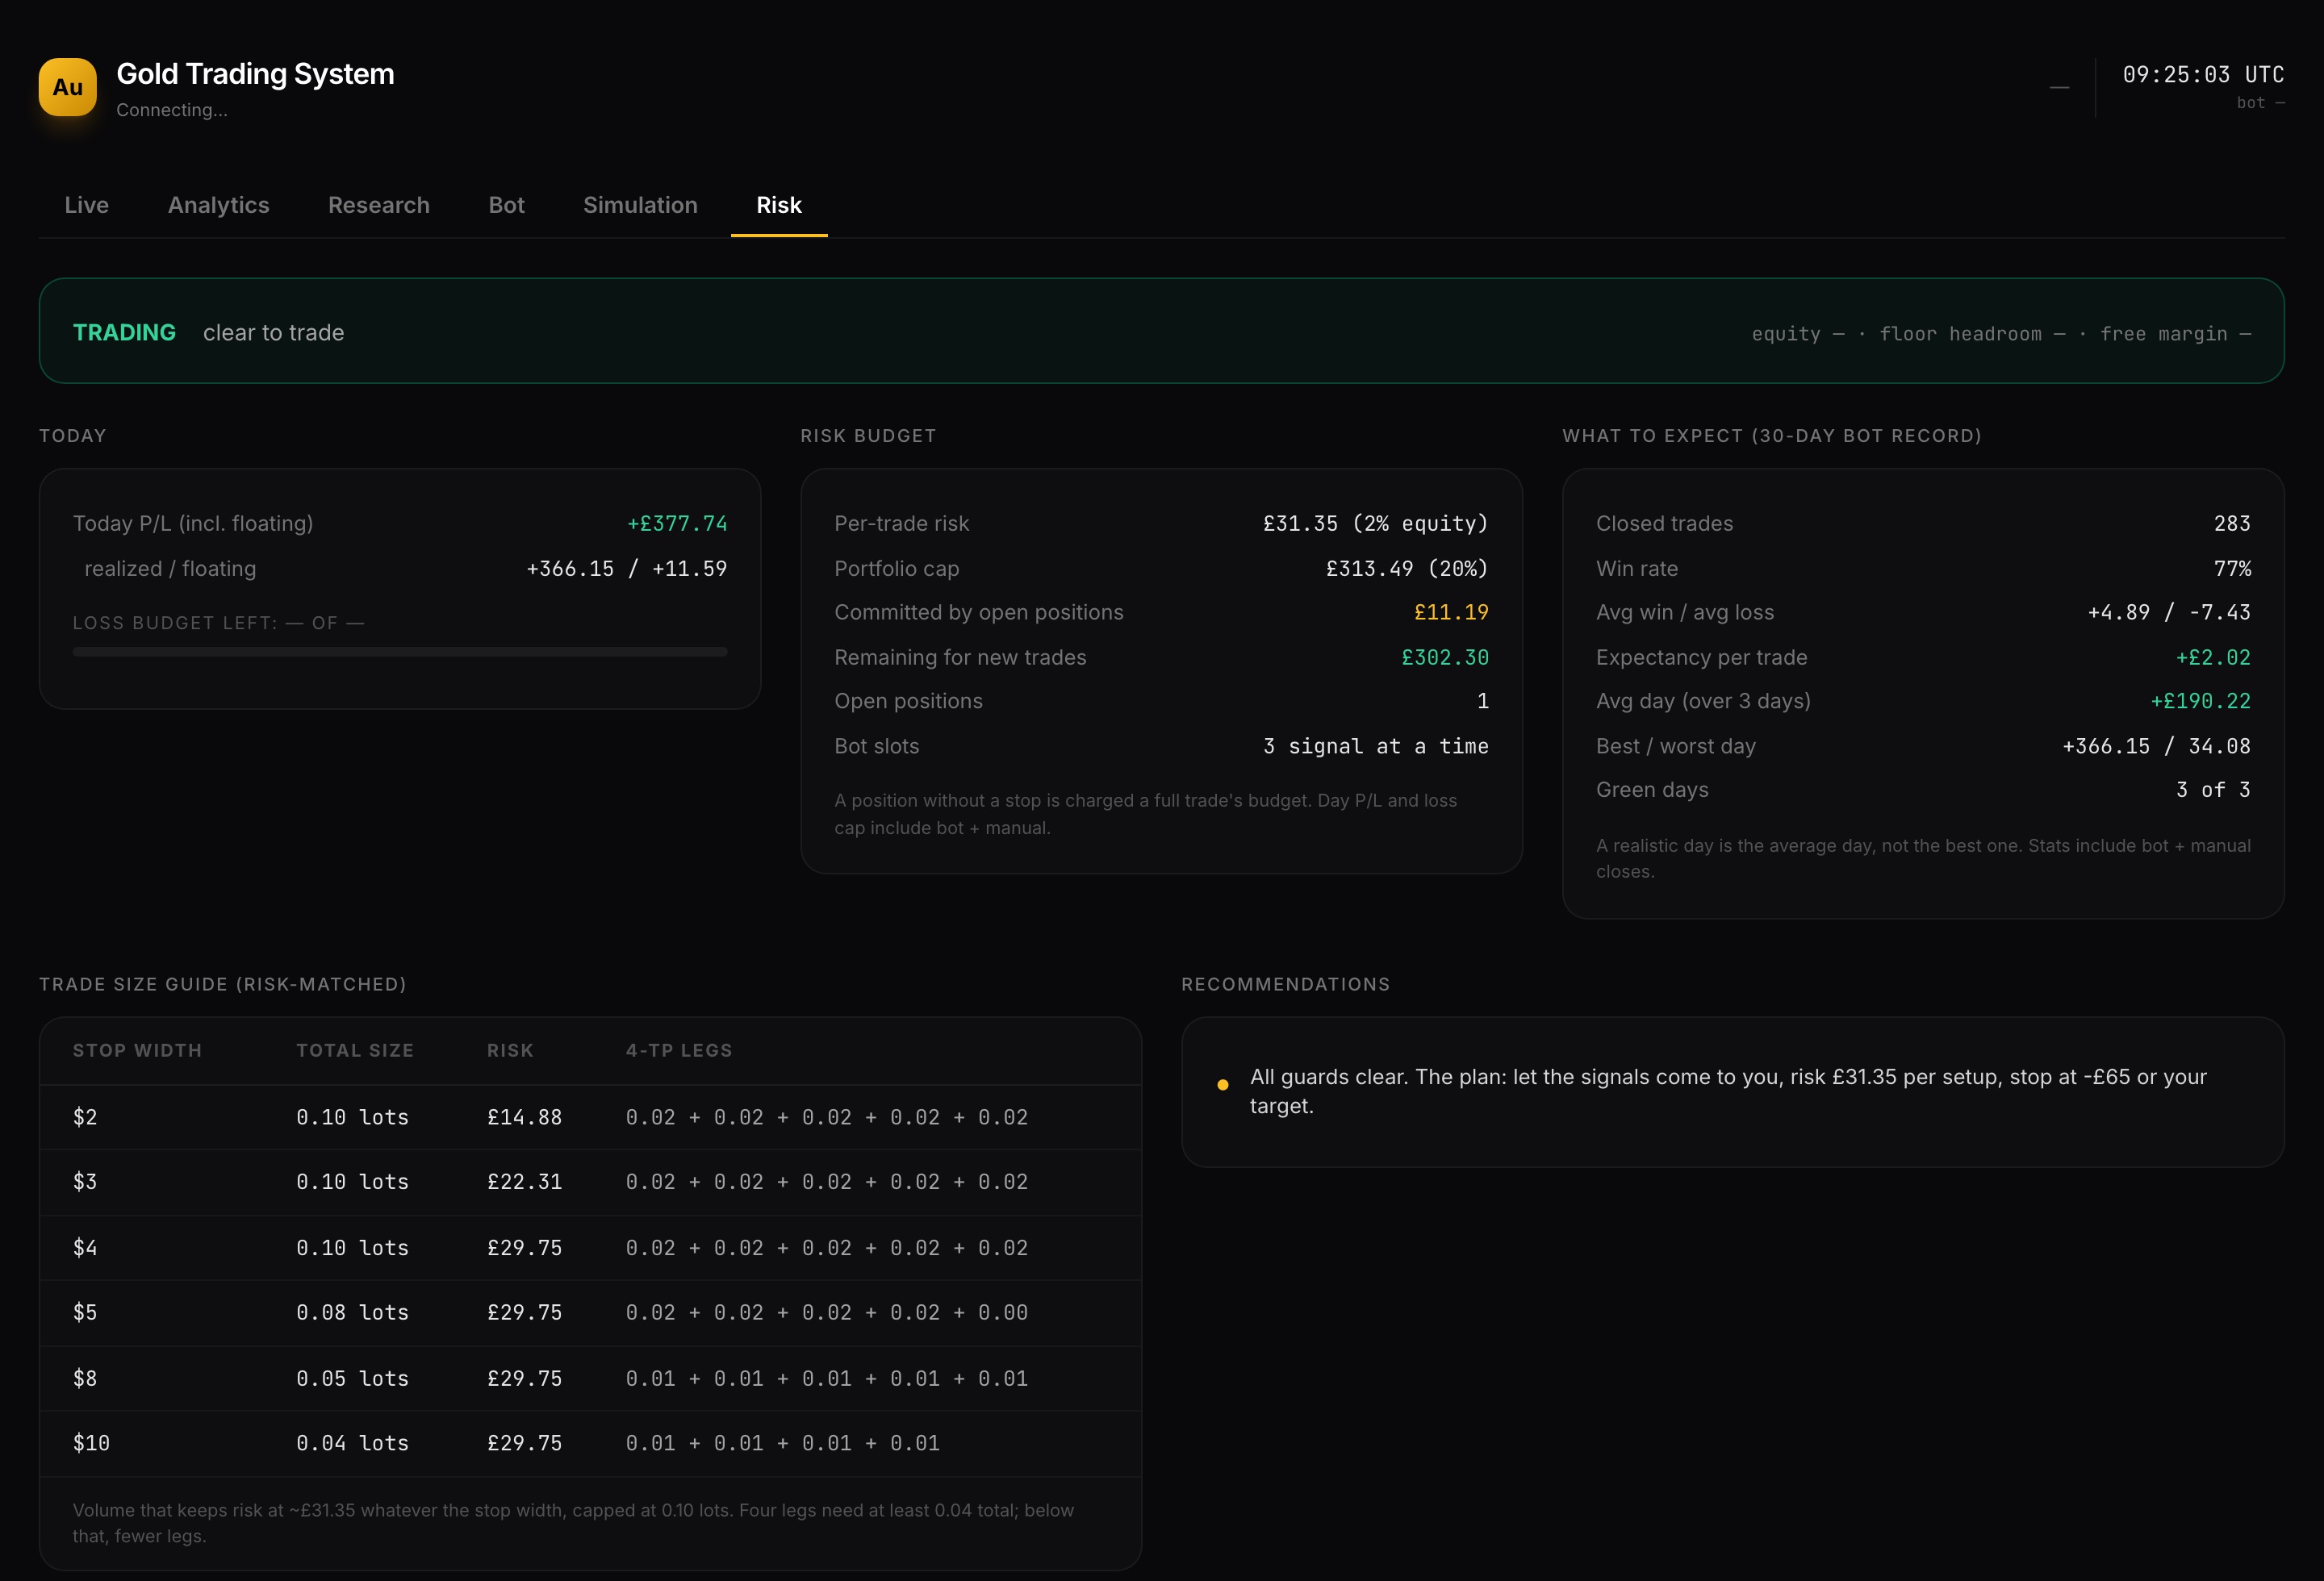
Task: Click the 'LOSS BUDGET LEFT' label
Action: tap(218, 624)
